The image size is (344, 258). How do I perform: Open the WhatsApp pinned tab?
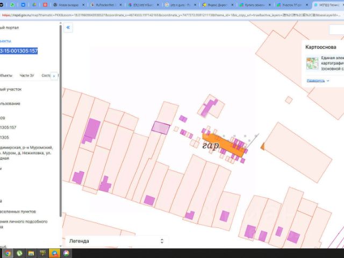[x=12, y=5]
